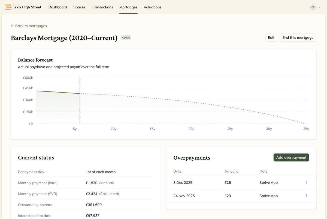Open options for 3 Dec 2025 overpayment
This screenshot has width=327, height=219.
307,182
